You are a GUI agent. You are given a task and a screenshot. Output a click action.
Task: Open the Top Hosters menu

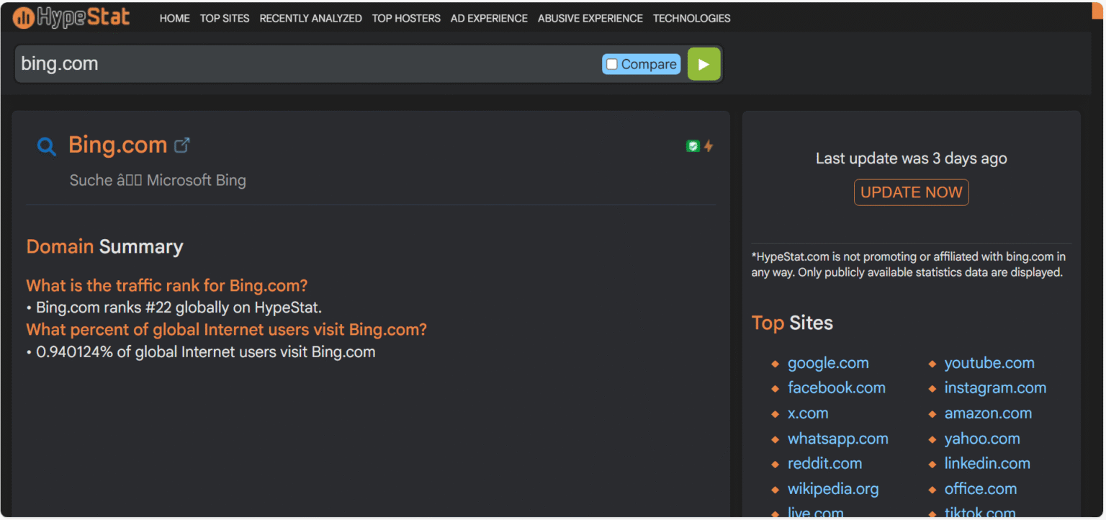tap(406, 19)
